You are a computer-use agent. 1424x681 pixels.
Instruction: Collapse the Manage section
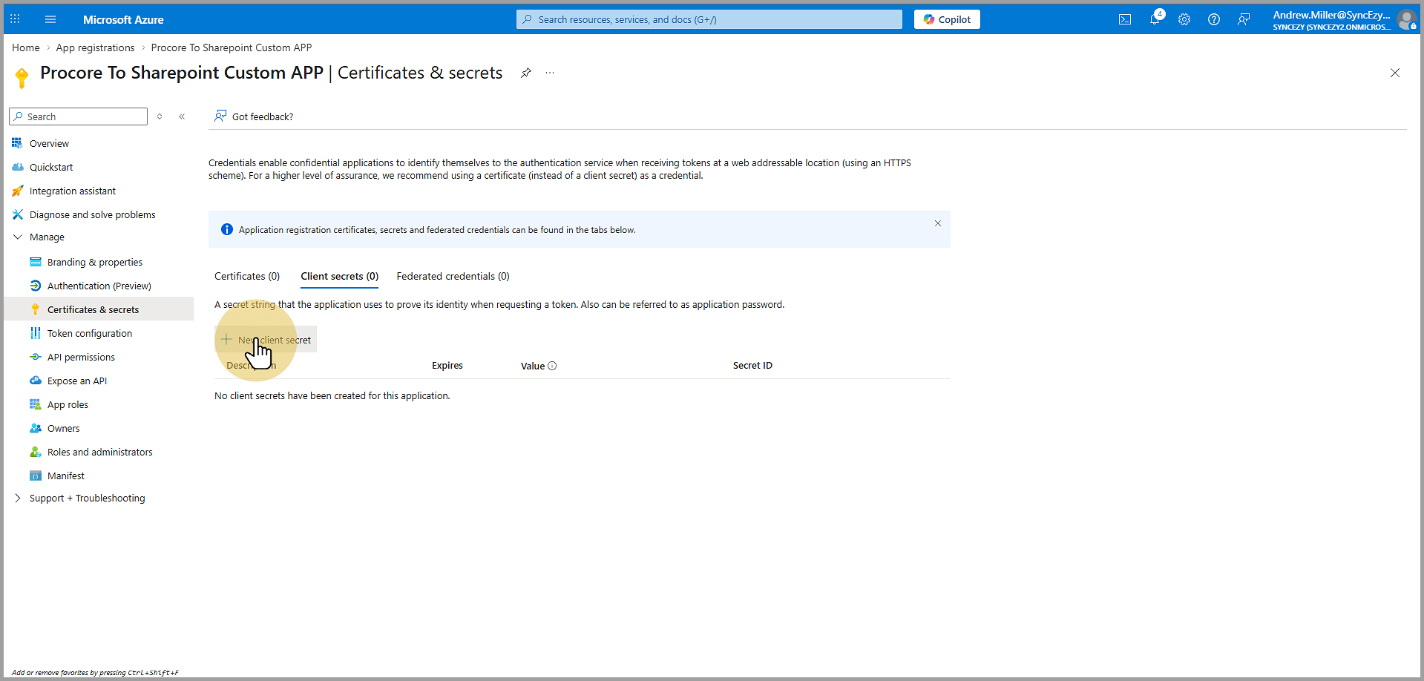[x=18, y=237]
